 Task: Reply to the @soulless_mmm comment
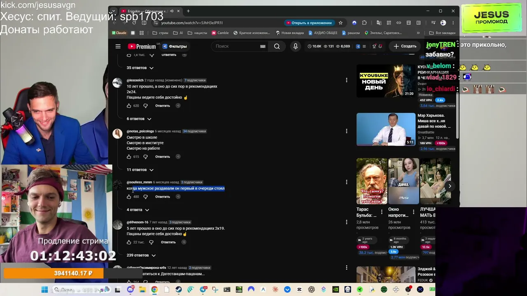(x=163, y=197)
